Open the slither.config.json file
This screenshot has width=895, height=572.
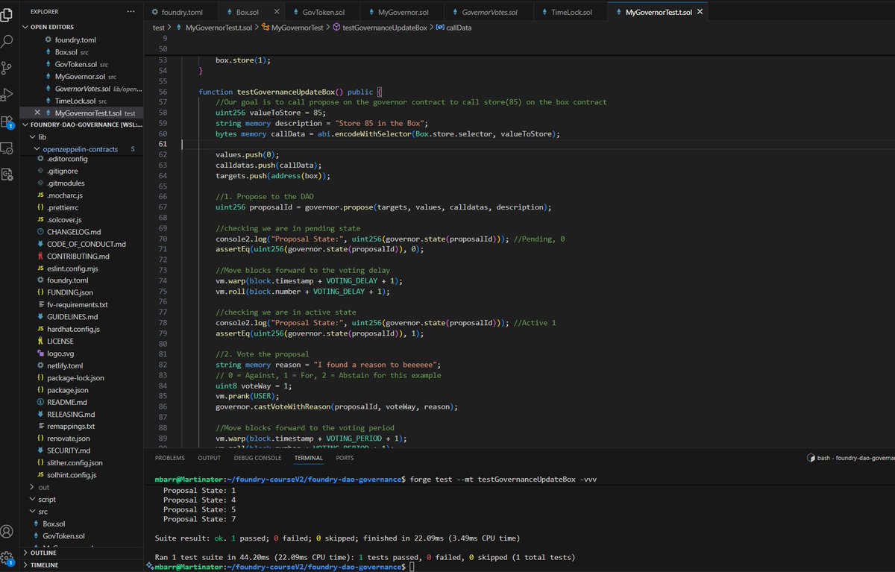click(x=76, y=463)
